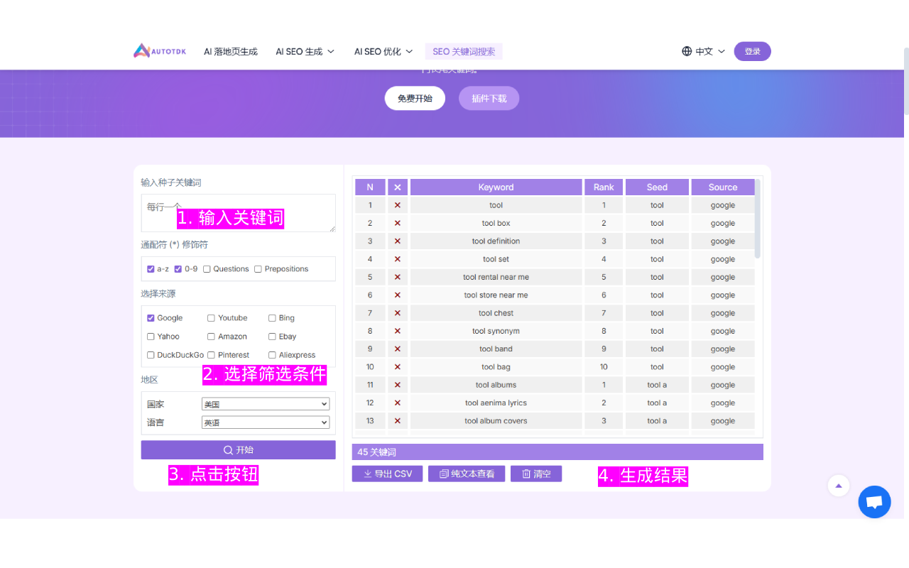The width and height of the screenshot is (909, 568).
Task: Remove the 'tool box' keyword row
Action: point(397,223)
